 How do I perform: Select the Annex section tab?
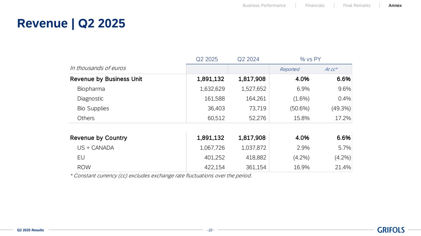pos(395,5)
